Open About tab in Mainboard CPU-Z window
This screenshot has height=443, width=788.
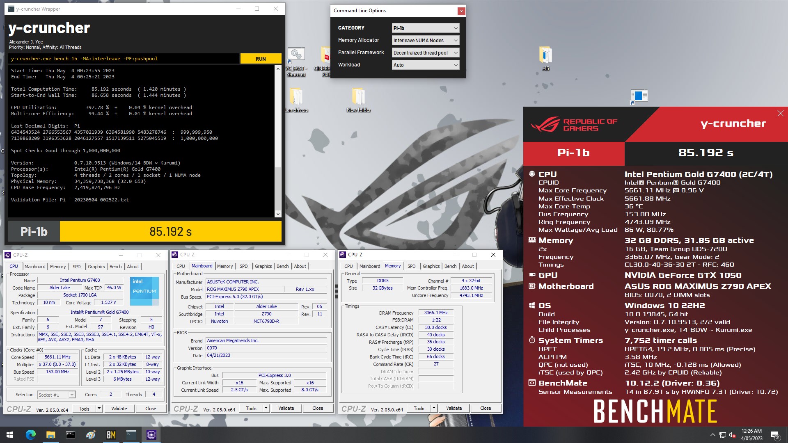pyautogui.click(x=300, y=266)
